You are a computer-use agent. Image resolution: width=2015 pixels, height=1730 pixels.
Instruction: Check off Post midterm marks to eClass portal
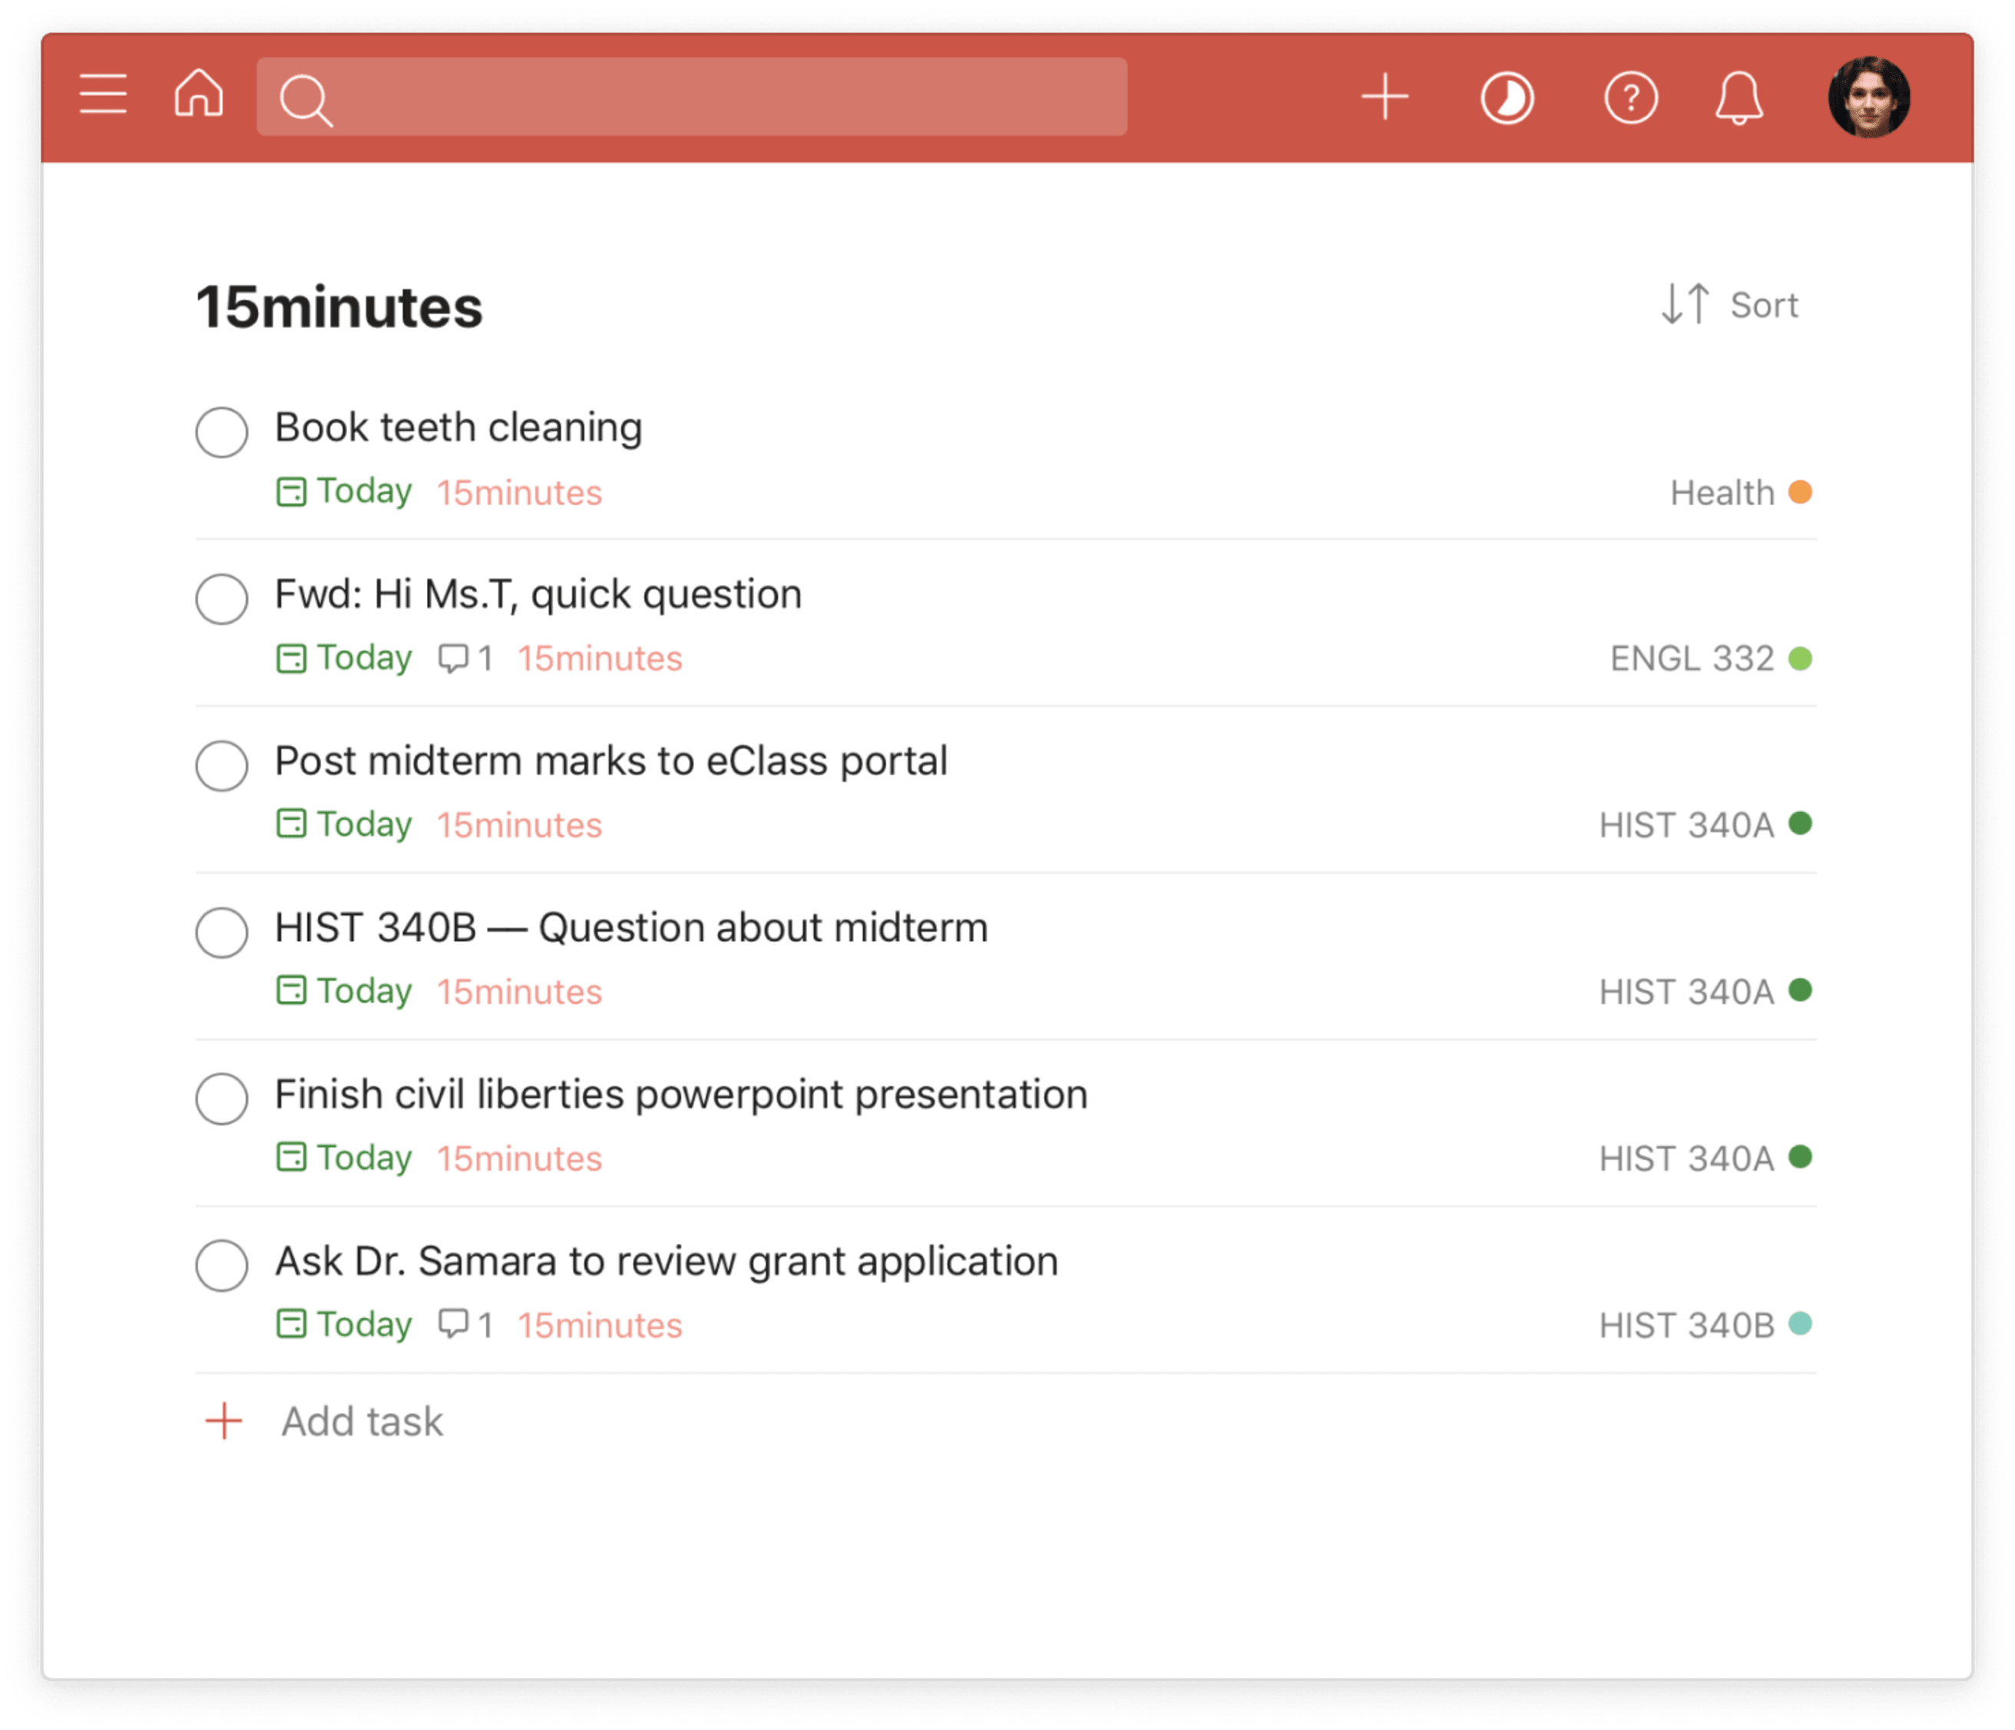pyautogui.click(x=222, y=767)
